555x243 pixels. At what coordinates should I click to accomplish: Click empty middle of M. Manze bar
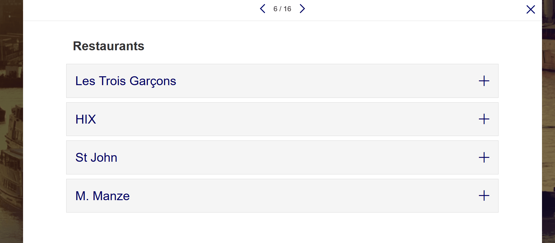click(x=282, y=196)
